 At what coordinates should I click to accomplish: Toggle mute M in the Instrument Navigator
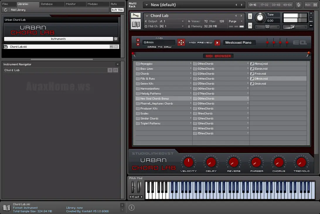coord(115,70)
